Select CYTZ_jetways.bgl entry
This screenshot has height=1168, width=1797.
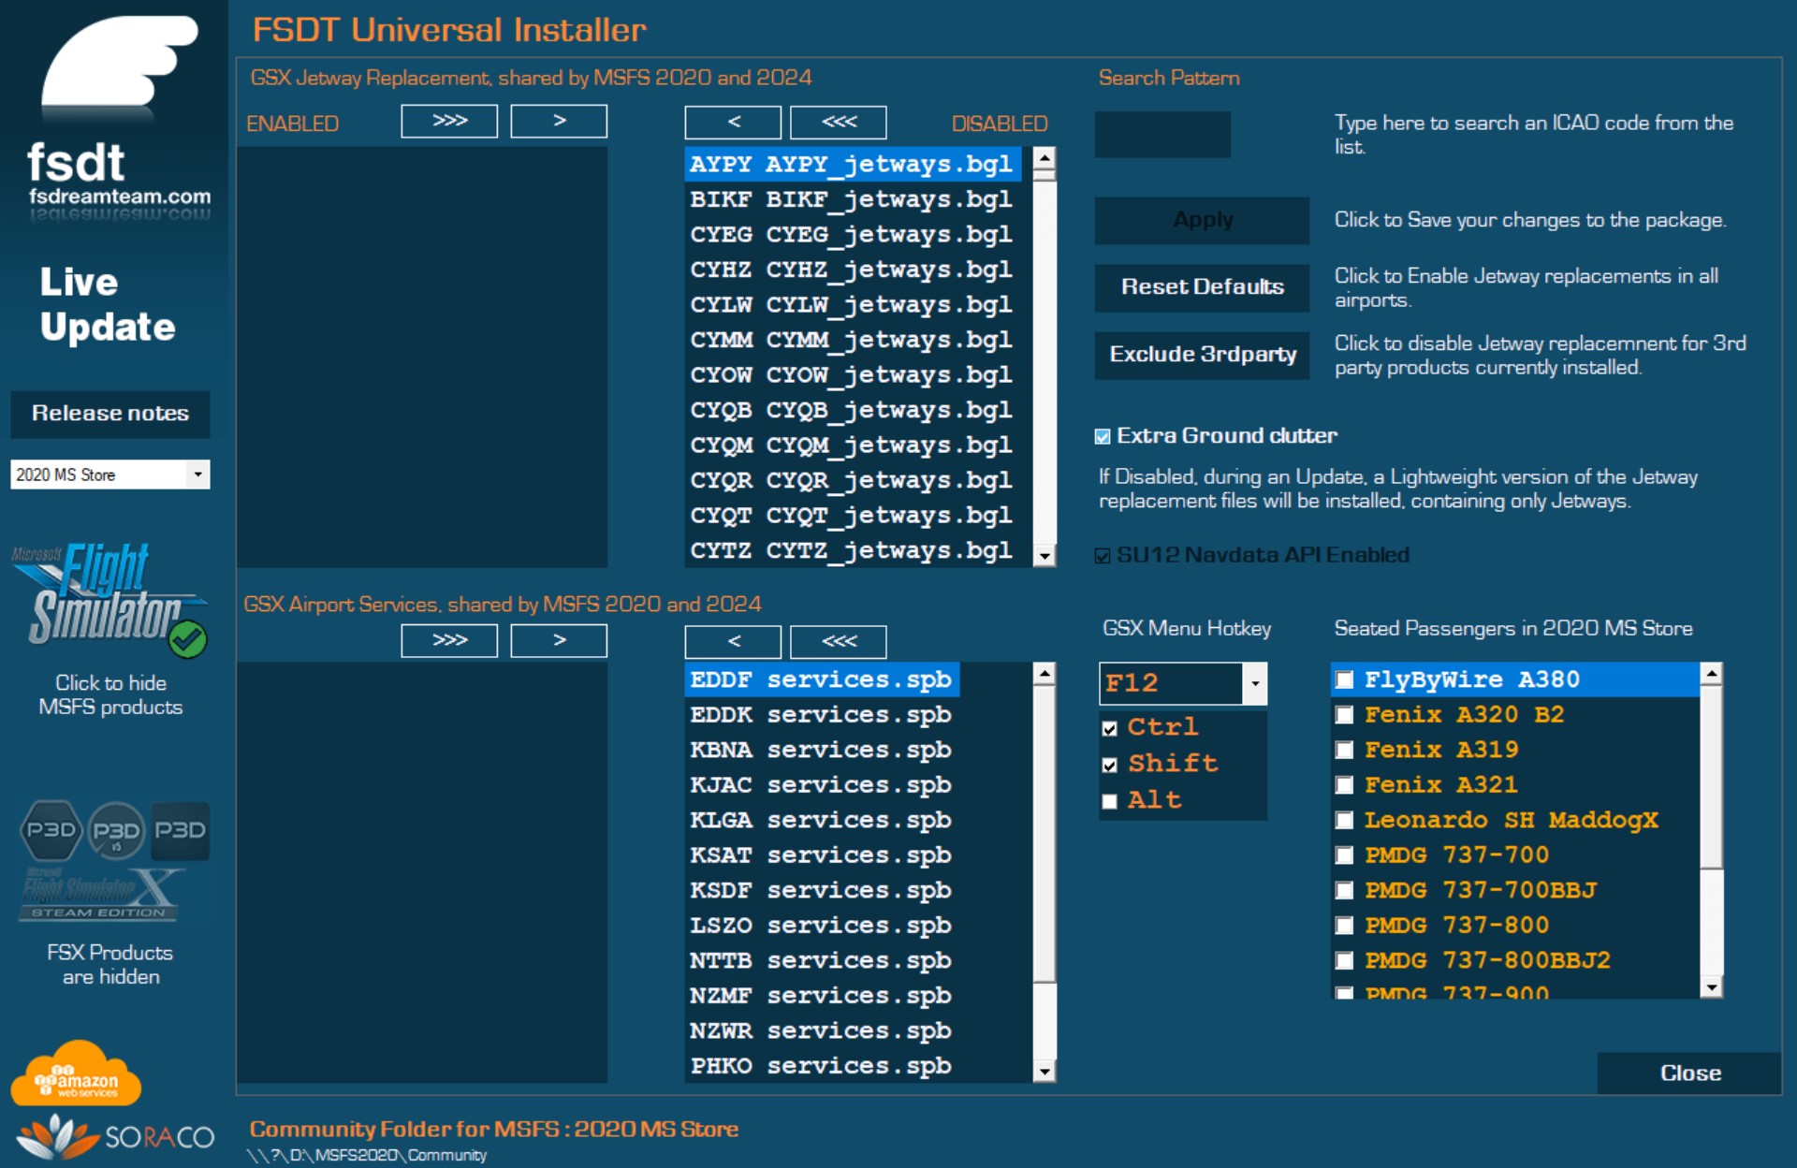pyautogui.click(x=853, y=551)
